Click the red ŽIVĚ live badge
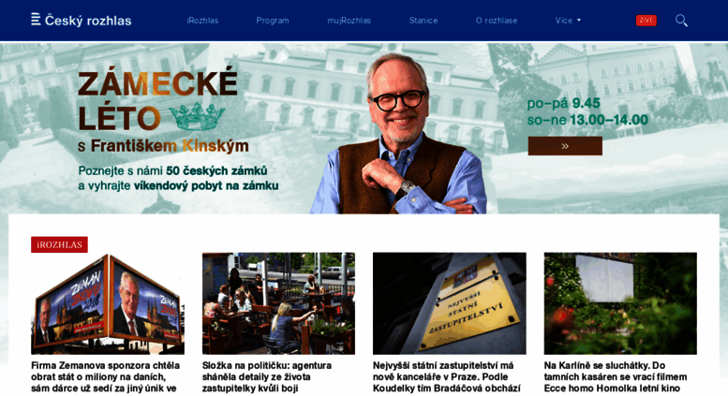The height and width of the screenshot is (396, 728). tap(646, 21)
